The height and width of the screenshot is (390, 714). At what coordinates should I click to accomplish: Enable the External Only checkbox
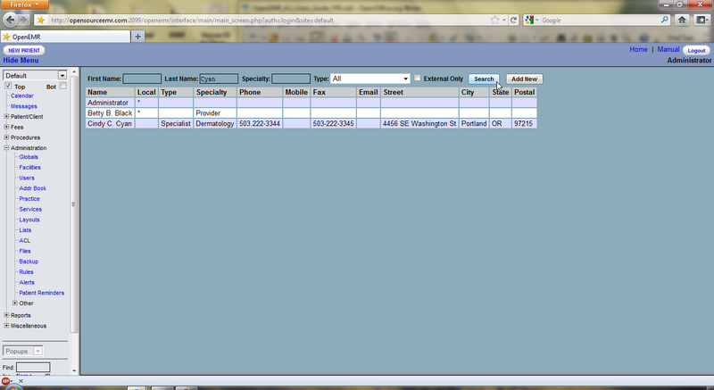pyautogui.click(x=417, y=79)
